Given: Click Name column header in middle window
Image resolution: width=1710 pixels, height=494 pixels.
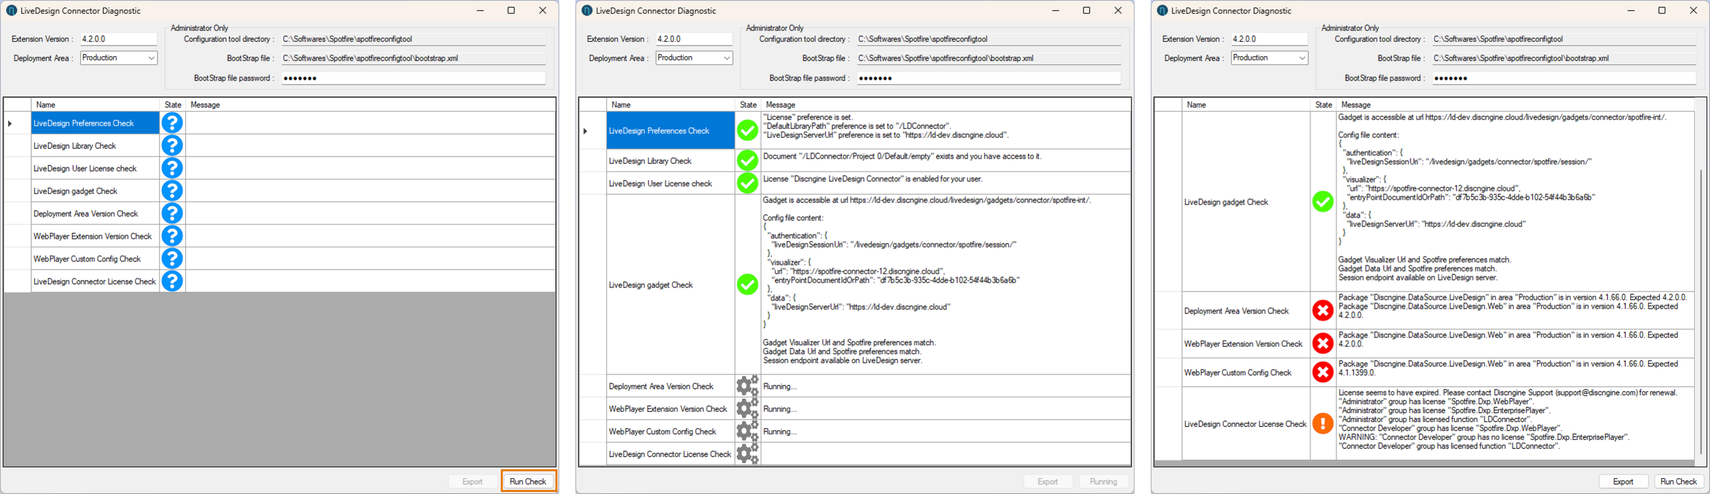Looking at the screenshot, I should pyautogui.click(x=671, y=105).
